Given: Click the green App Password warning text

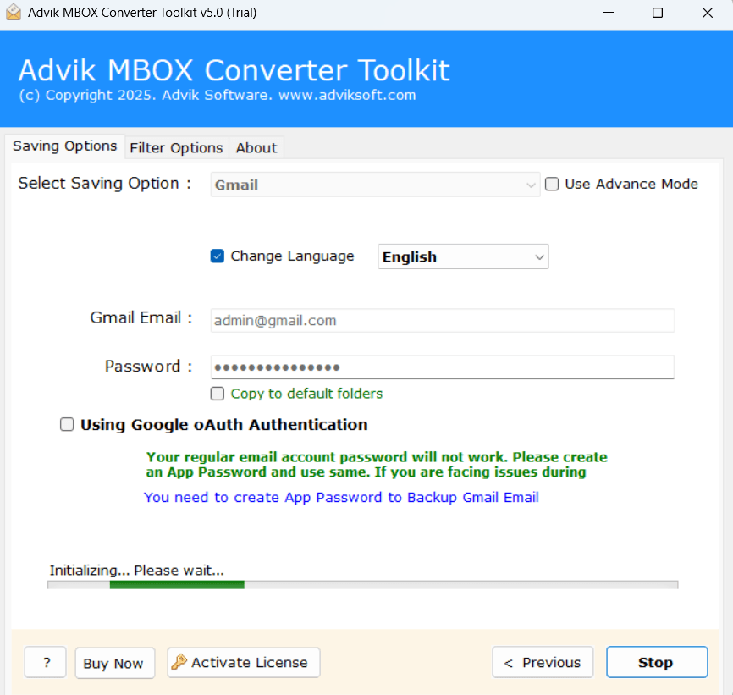Looking at the screenshot, I should [x=377, y=465].
